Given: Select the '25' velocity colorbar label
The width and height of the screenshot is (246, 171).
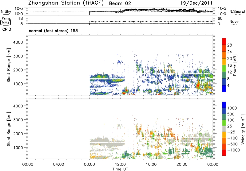Looking at the screenshot, I should (x=229, y=126).
